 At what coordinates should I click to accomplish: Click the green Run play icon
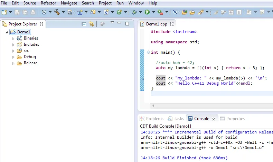pyautogui.click(x=147, y=12)
